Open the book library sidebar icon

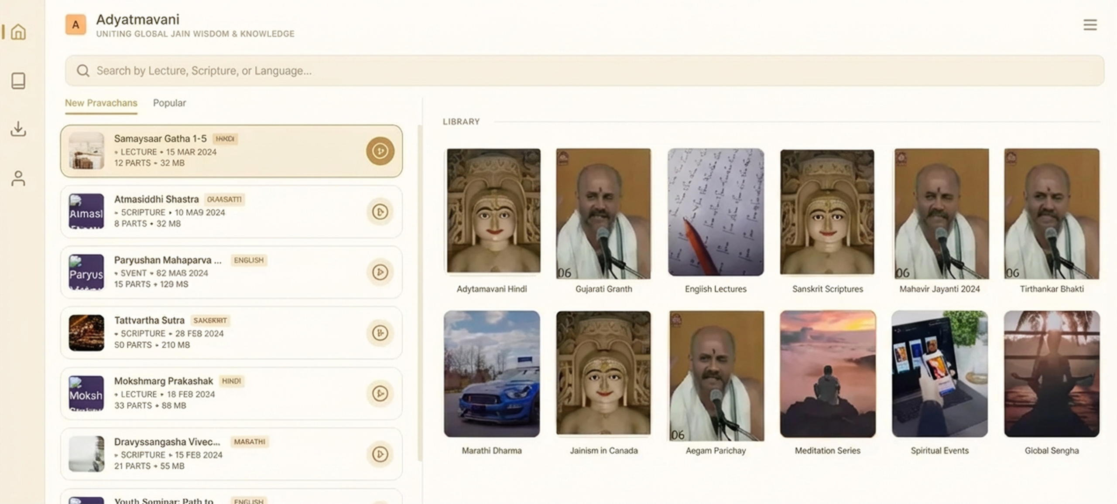[18, 81]
